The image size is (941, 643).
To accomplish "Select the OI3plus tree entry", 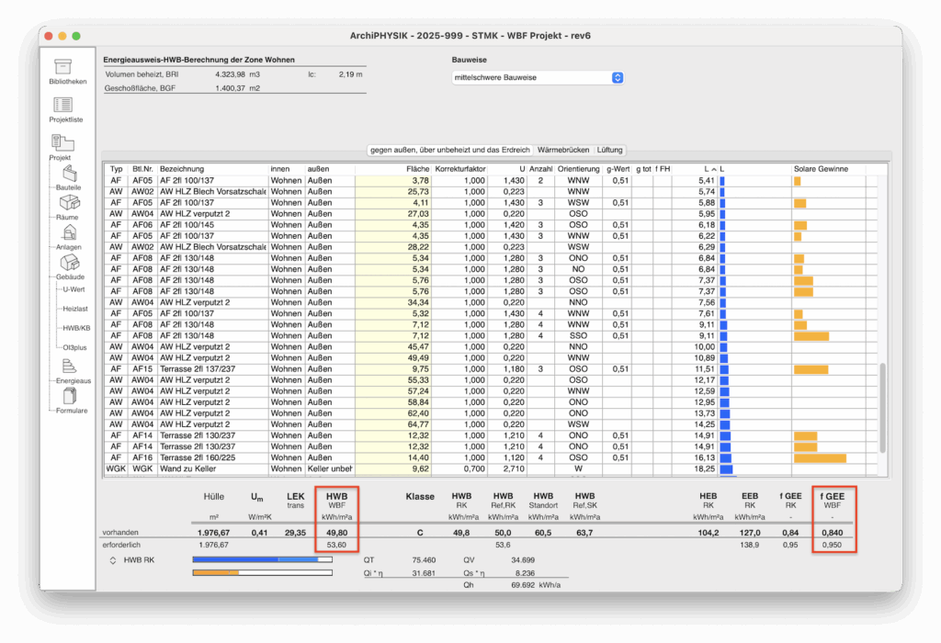I will tap(74, 347).
